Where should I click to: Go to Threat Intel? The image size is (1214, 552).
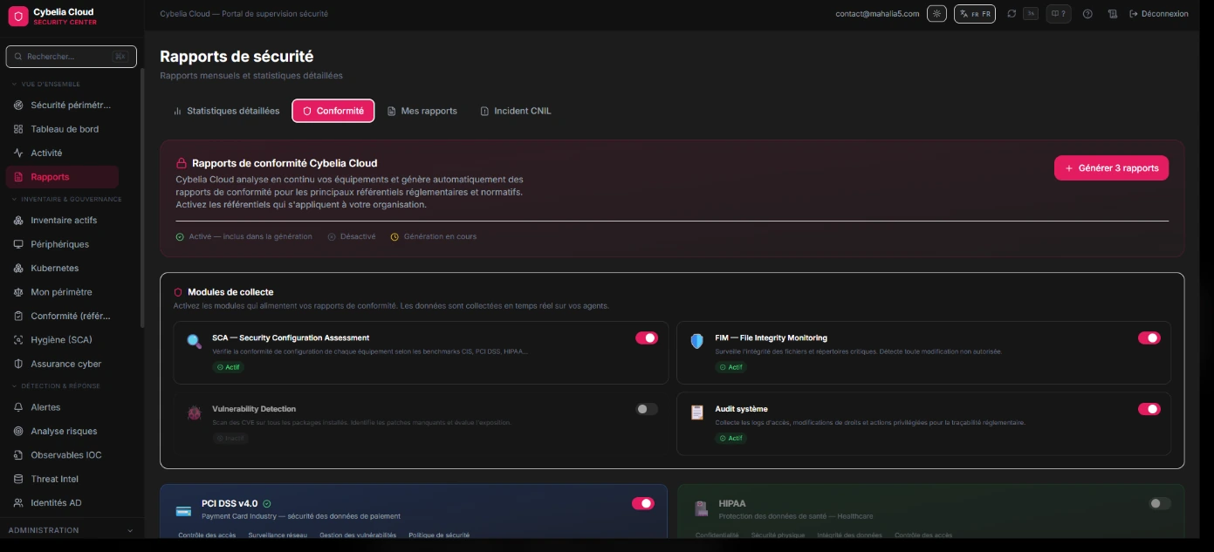62,479
